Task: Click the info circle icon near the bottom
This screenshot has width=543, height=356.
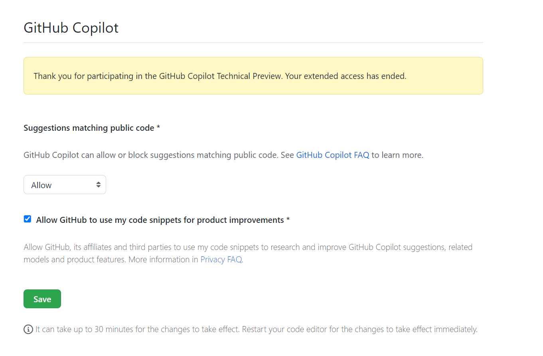Action: tap(28, 329)
